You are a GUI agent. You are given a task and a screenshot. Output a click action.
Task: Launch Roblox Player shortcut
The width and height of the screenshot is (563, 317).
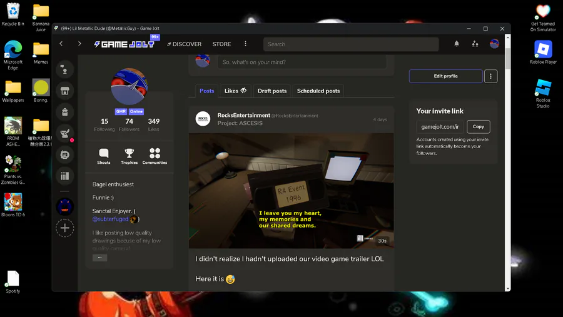click(543, 52)
